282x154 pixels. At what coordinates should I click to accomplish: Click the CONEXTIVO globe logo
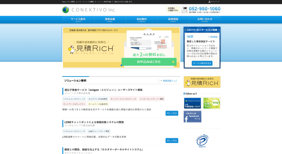point(66,10)
